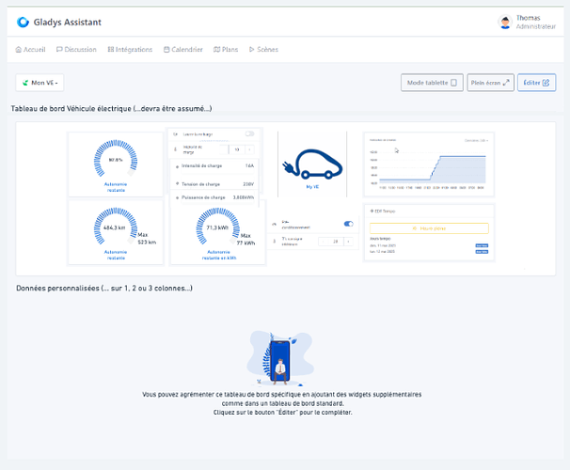Open the Plans page
Viewport: 570px width, 470px height.
[227, 50]
